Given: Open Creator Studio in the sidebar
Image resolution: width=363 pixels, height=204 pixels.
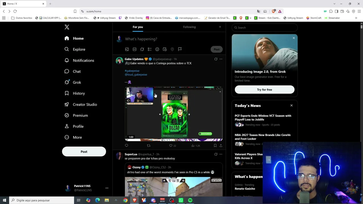Looking at the screenshot, I should (x=81, y=104).
